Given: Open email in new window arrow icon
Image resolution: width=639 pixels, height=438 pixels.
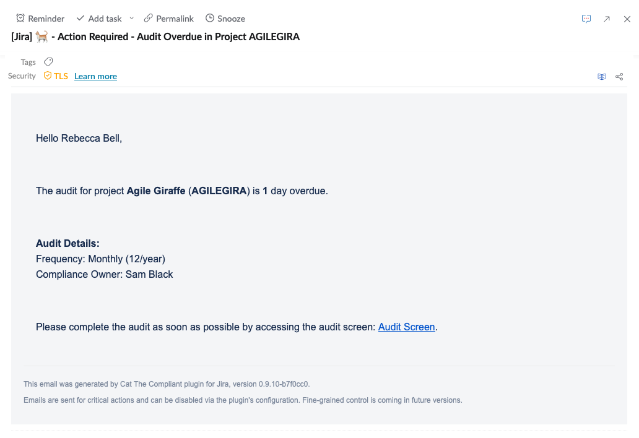Looking at the screenshot, I should pyautogui.click(x=607, y=19).
